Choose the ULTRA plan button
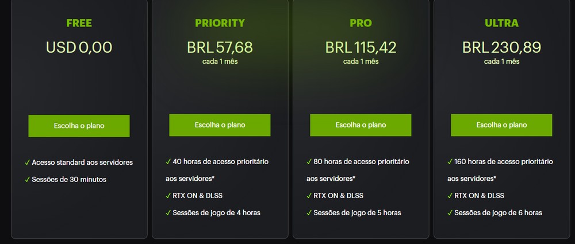Image resolution: width=575 pixels, height=244 pixels. click(x=501, y=125)
